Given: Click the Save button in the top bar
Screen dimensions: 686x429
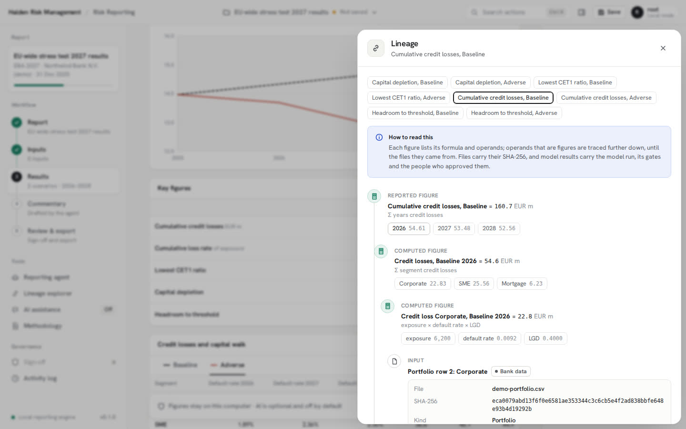Looking at the screenshot, I should coord(609,12).
